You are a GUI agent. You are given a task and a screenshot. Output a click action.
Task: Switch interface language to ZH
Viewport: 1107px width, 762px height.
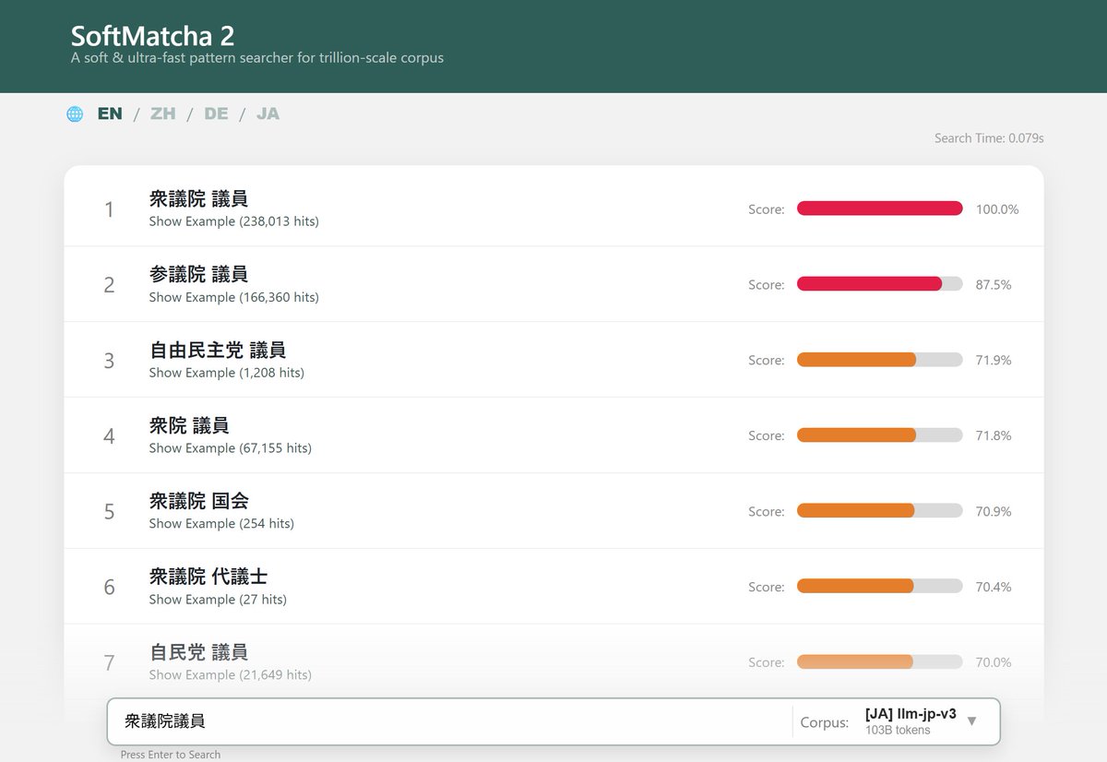[162, 114]
